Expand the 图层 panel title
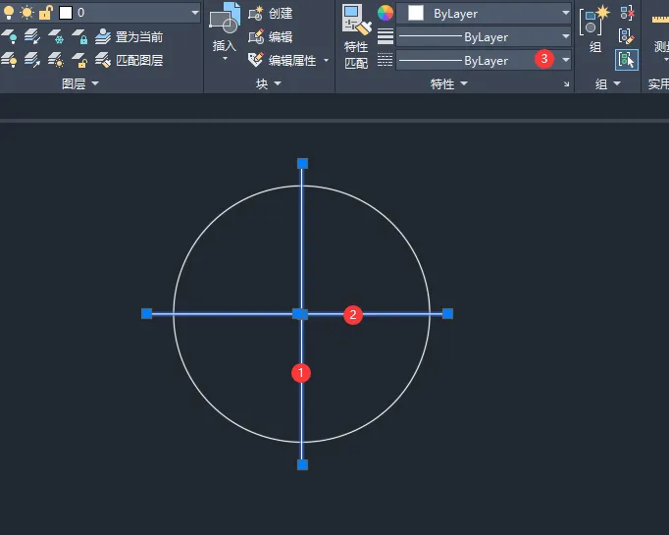669x535 pixels. coord(80,83)
